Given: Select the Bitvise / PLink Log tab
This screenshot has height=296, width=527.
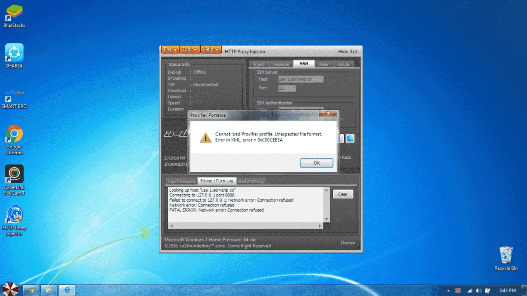Looking at the screenshot, I should coord(217,181).
